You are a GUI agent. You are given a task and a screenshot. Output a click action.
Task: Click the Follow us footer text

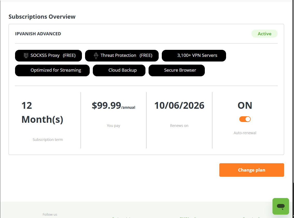[x=50, y=214]
